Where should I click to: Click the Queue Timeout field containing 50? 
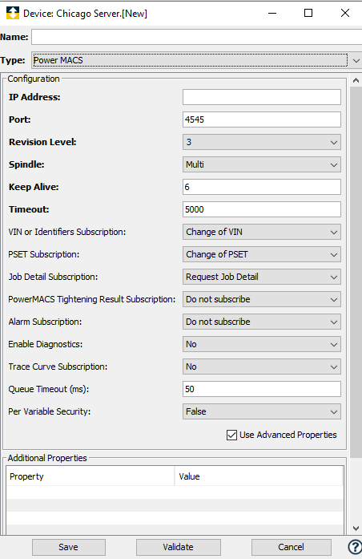tap(262, 389)
